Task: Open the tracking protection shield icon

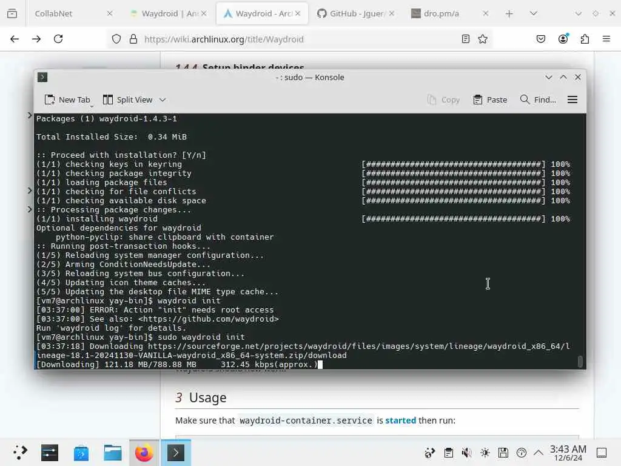Action: pyautogui.click(x=116, y=39)
